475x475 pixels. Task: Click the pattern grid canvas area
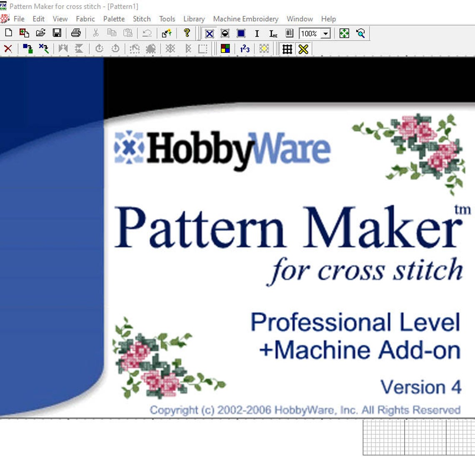tap(419, 437)
